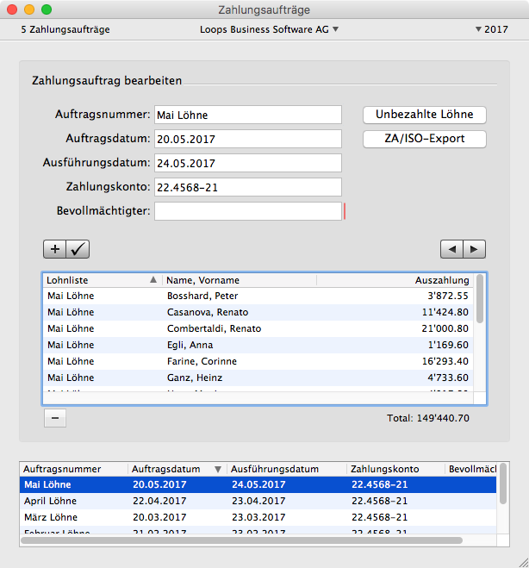Click the date 20.03.2017 in the März row
The width and height of the screenshot is (529, 568).
click(159, 517)
